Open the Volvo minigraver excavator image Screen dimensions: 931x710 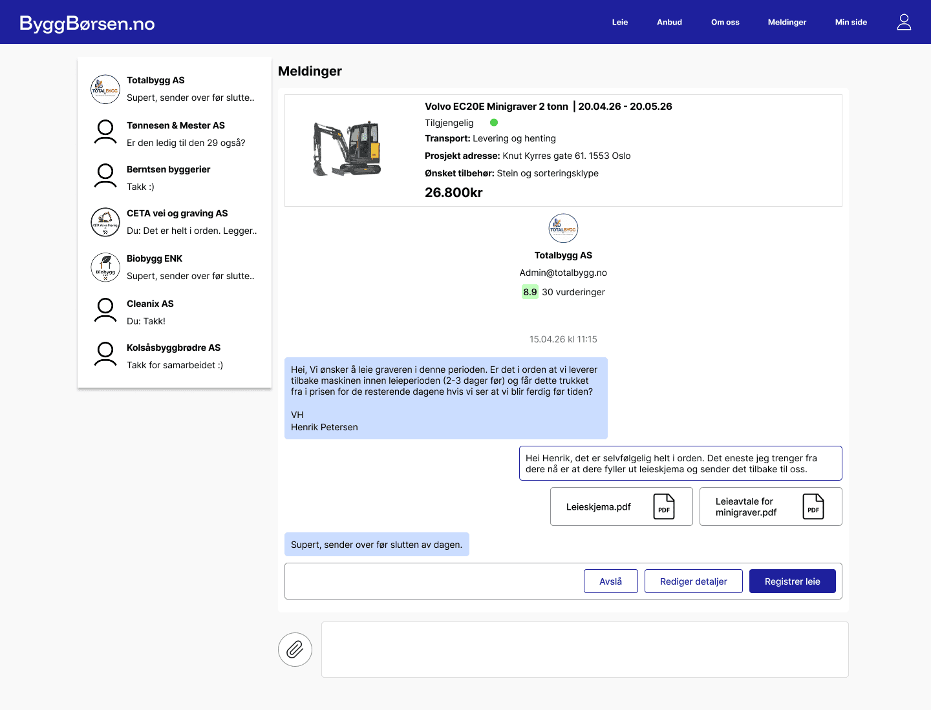pos(347,149)
